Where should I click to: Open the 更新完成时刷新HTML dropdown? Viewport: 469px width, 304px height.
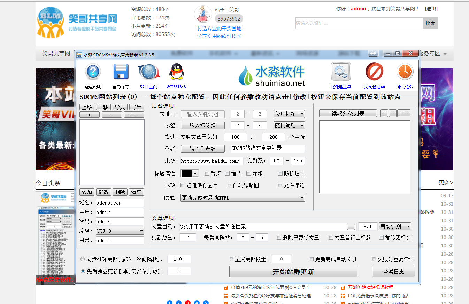[x=243, y=198]
